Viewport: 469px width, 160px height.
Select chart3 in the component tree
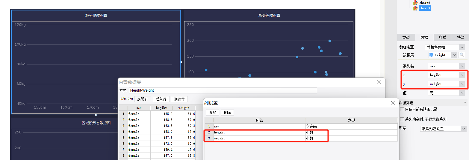(425, 8)
